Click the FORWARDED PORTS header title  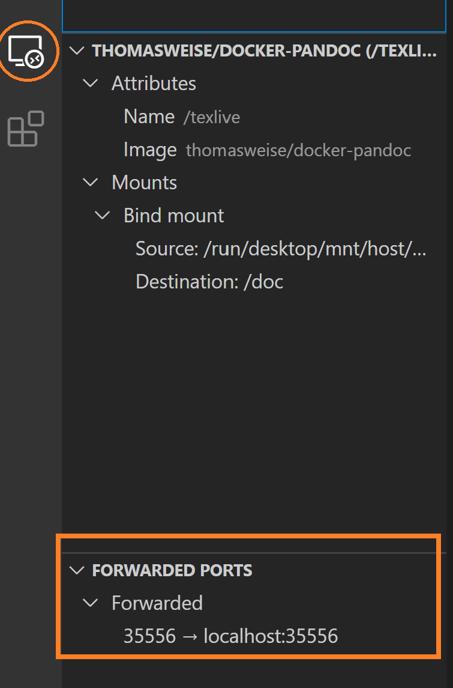click(172, 570)
